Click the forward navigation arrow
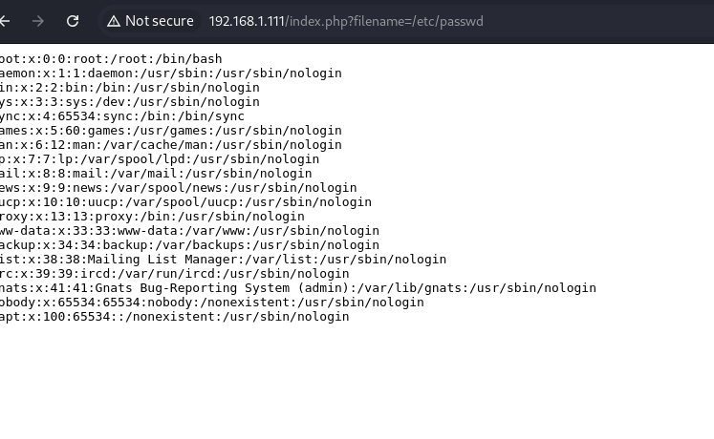 pyautogui.click(x=38, y=20)
